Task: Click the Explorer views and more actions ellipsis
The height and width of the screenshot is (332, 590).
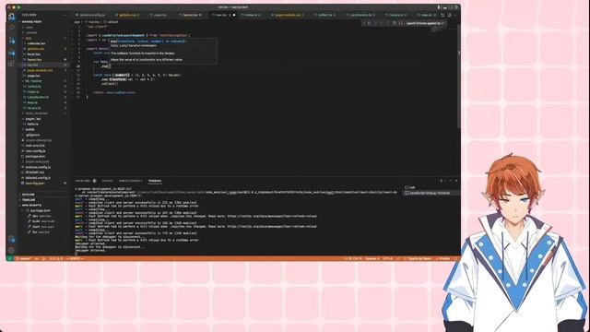Action: 65,15
